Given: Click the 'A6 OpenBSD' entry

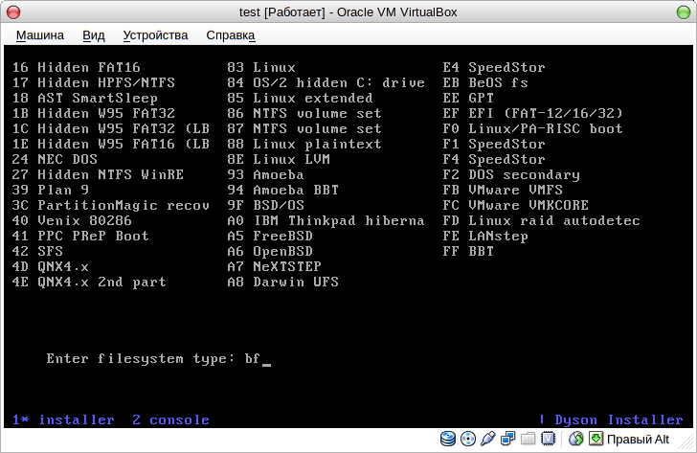Looking at the screenshot, I should tap(270, 251).
